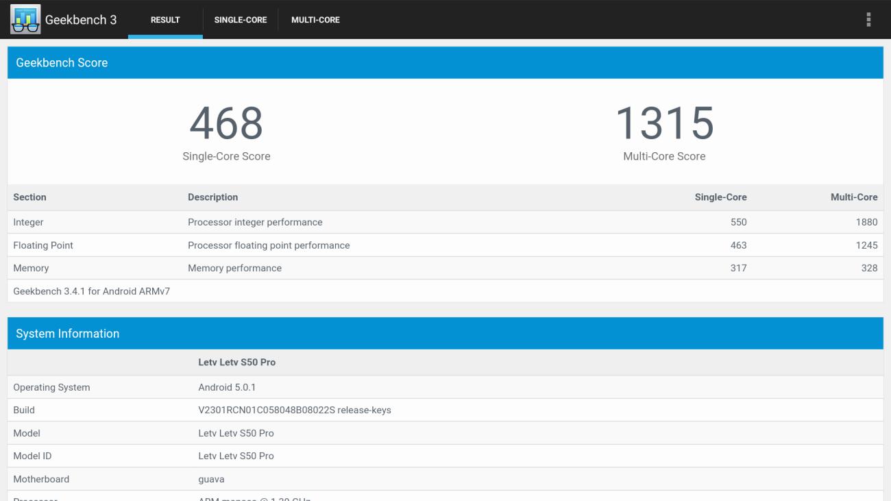
Task: Click the Geekbench 3.4.1 version text
Action: point(92,291)
